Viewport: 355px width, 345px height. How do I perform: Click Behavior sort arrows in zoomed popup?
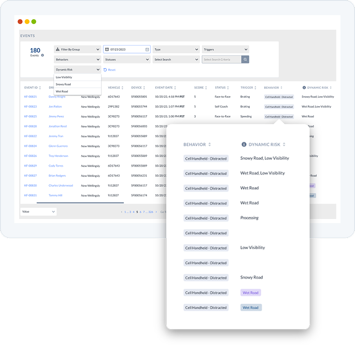tap(210, 144)
